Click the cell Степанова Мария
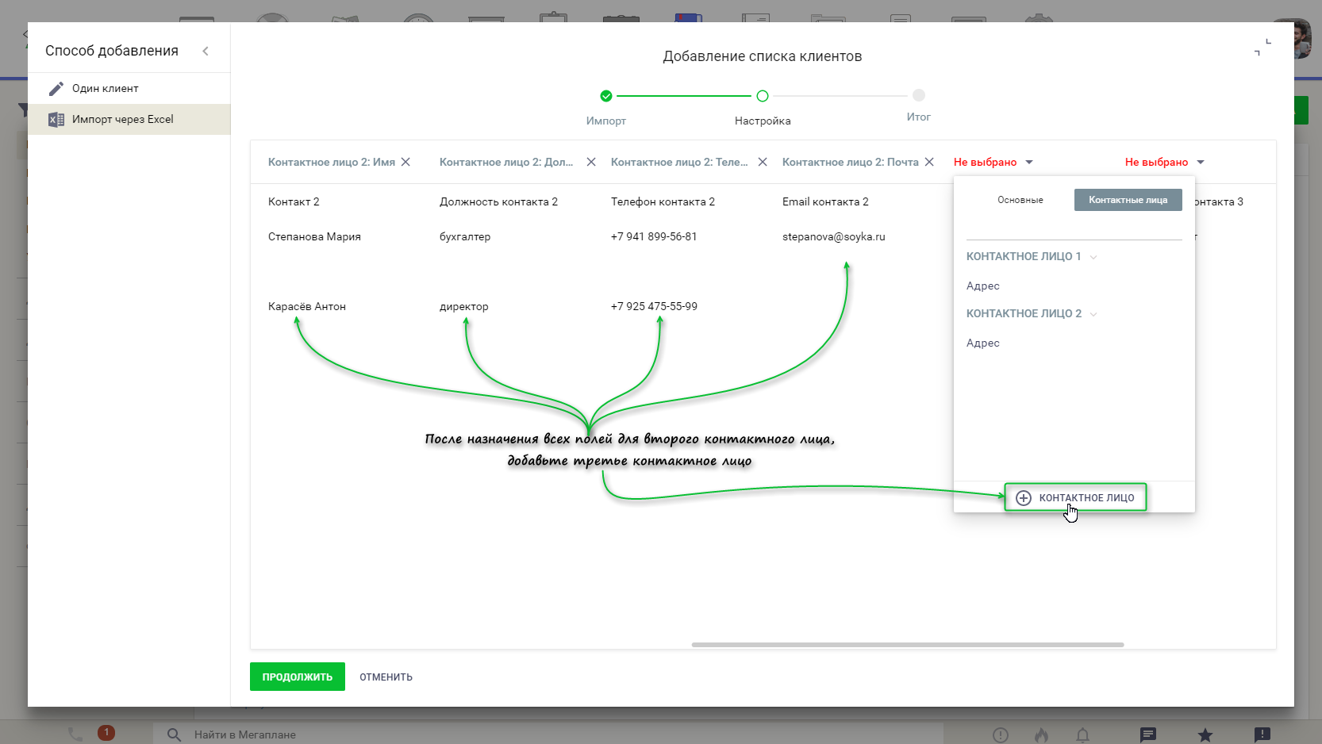 [x=314, y=236]
